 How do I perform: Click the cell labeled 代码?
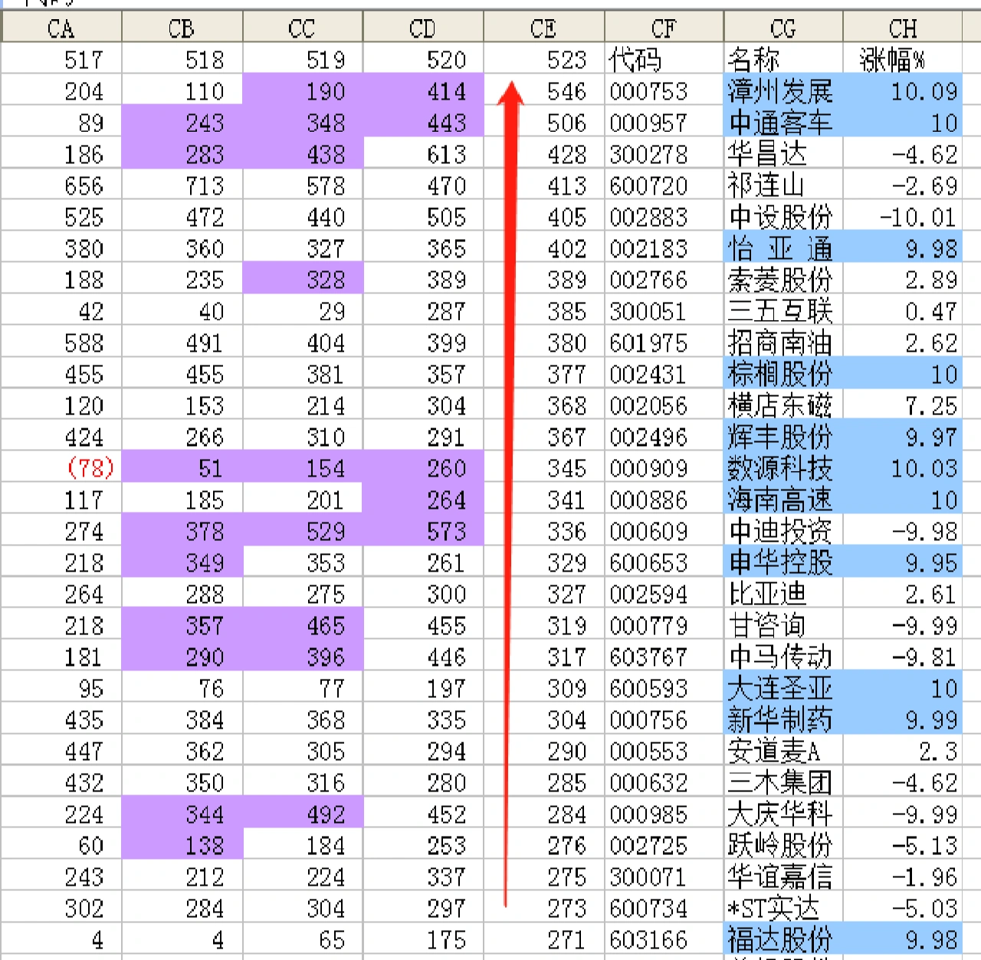click(x=664, y=59)
